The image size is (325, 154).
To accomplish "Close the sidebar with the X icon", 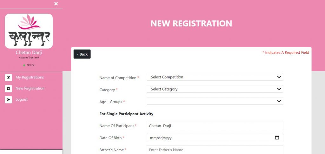I will (x=56, y=4).
